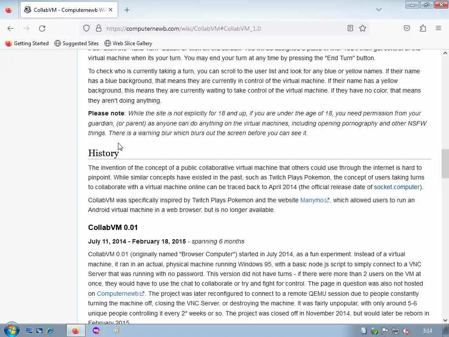Select Firefox taskbar button
449x337 pixels.
(75, 331)
